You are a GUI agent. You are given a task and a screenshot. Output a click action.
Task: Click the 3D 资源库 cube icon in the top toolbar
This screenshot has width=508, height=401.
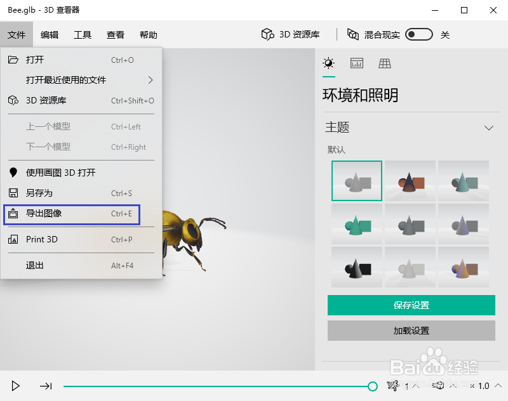[267, 34]
